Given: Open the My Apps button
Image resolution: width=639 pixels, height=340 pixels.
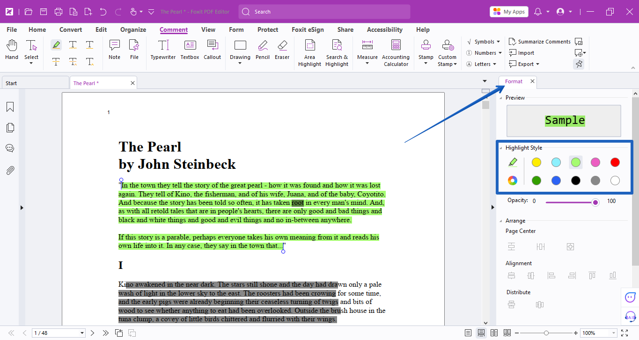Looking at the screenshot, I should coord(509,12).
